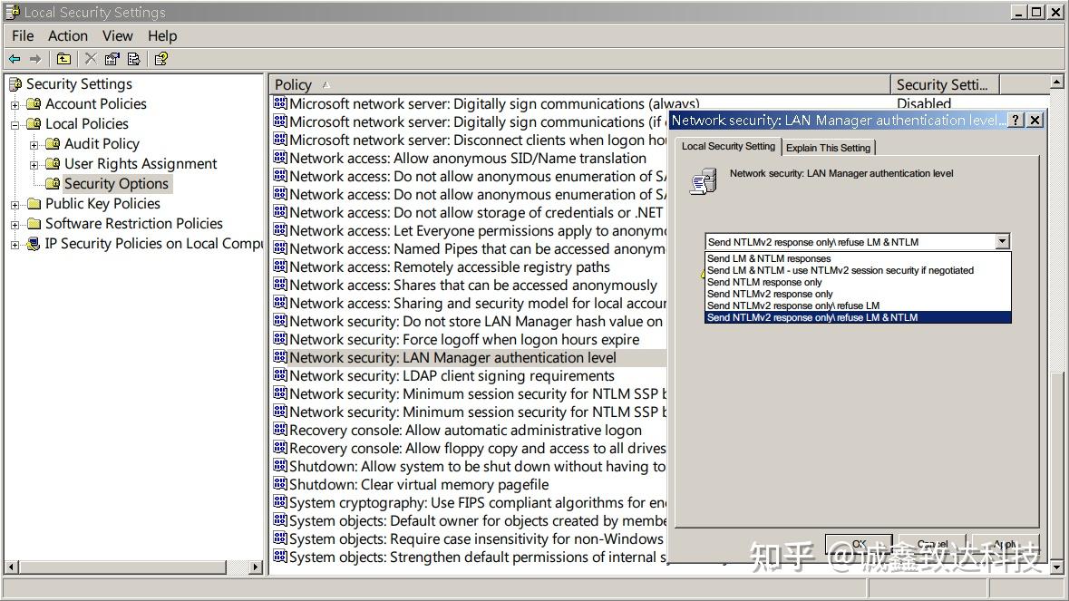Open the authentication level dropdown arrow
This screenshot has height=601, width=1069.
1002,241
